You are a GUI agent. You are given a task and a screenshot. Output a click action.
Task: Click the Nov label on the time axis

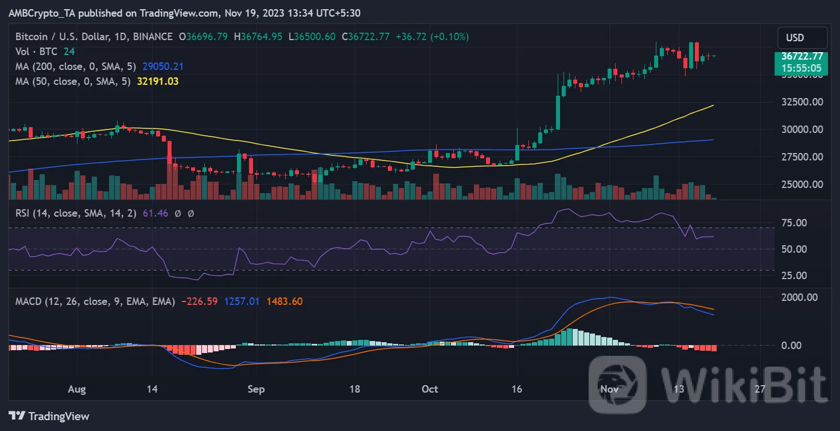click(x=609, y=389)
